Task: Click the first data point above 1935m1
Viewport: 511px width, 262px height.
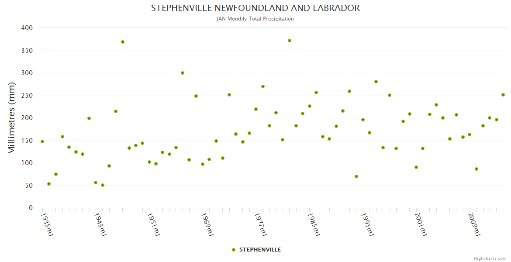Action: click(42, 141)
